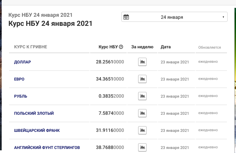Open the ЕВРО currency link
236x153 pixels.
19,79
